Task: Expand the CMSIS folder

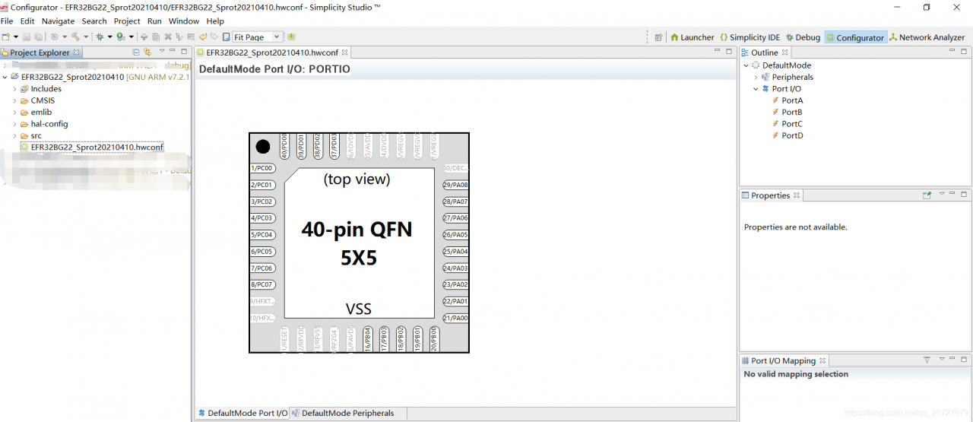Action: click(x=14, y=100)
